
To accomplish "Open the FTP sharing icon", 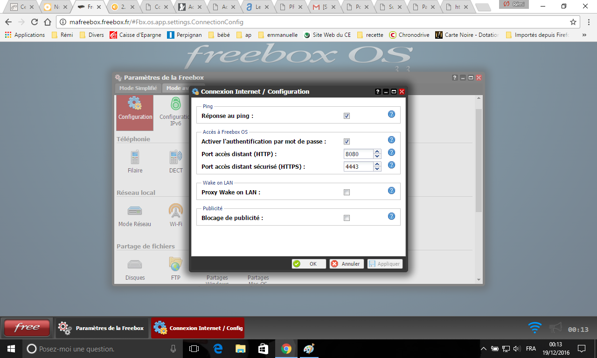I will [176, 269].
